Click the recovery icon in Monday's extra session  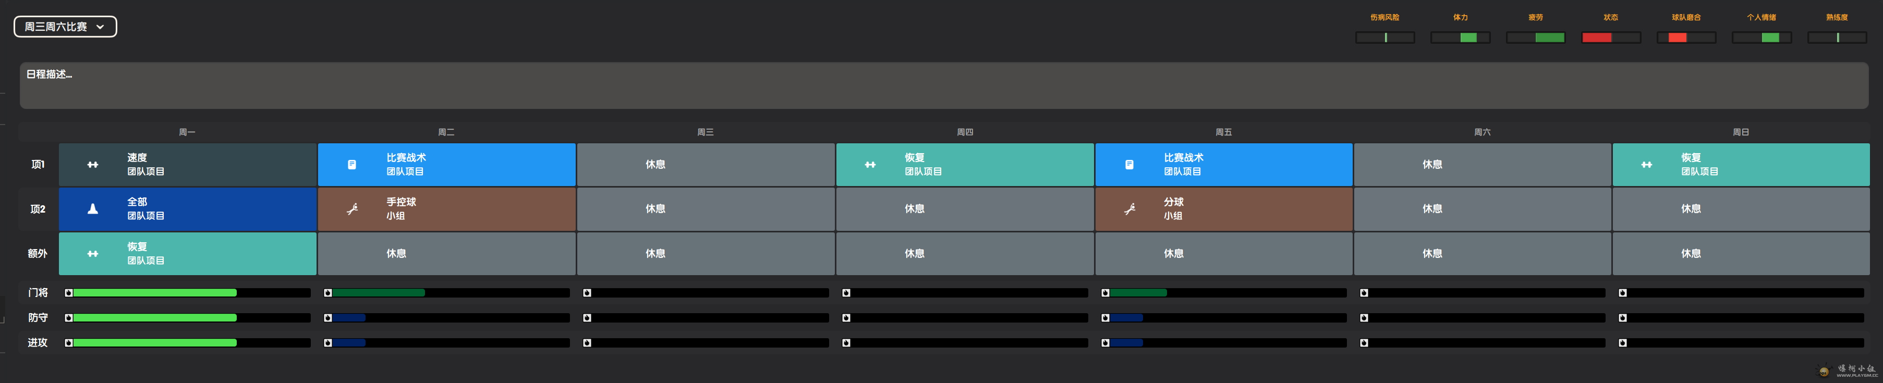pos(93,254)
